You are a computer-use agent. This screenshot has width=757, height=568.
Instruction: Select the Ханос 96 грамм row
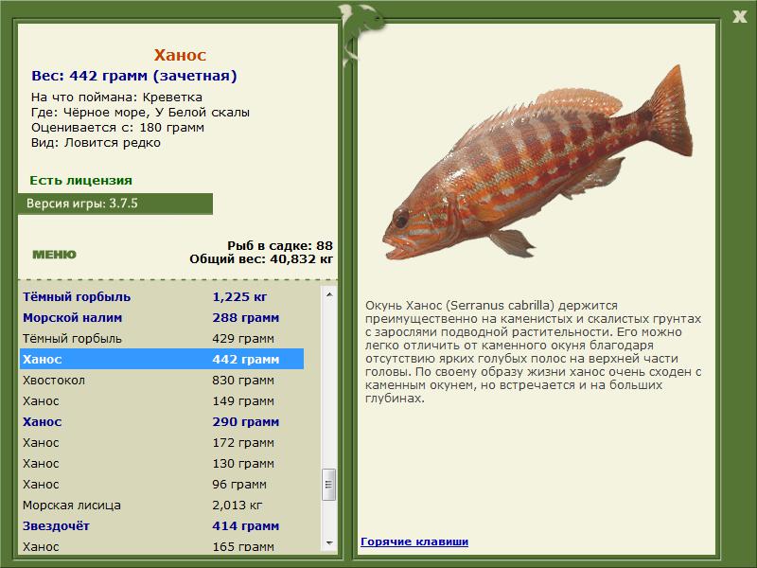(161, 485)
